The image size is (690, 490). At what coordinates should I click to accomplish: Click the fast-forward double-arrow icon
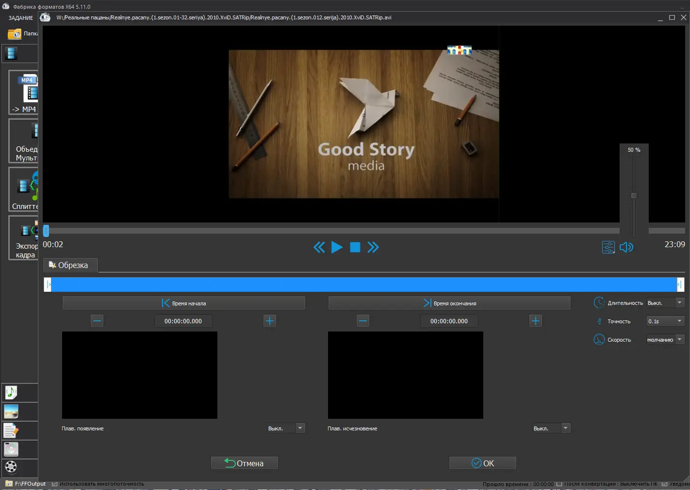(373, 248)
